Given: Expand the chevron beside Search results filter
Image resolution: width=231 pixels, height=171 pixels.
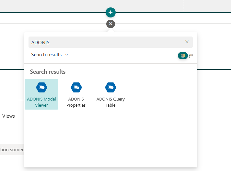Looking at the screenshot, I should click(x=67, y=55).
